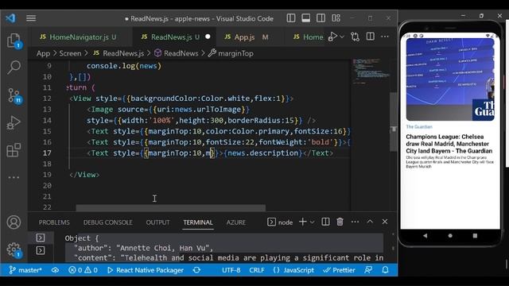Screen dimensions: 509x286
Task: Click the feedback status bar icon
Action: coord(368,270)
